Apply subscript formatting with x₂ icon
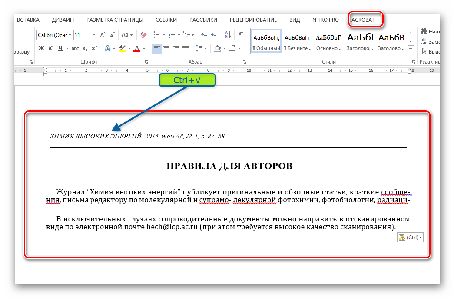This screenshot has width=454, height=298. pyautogui.click(x=84, y=48)
